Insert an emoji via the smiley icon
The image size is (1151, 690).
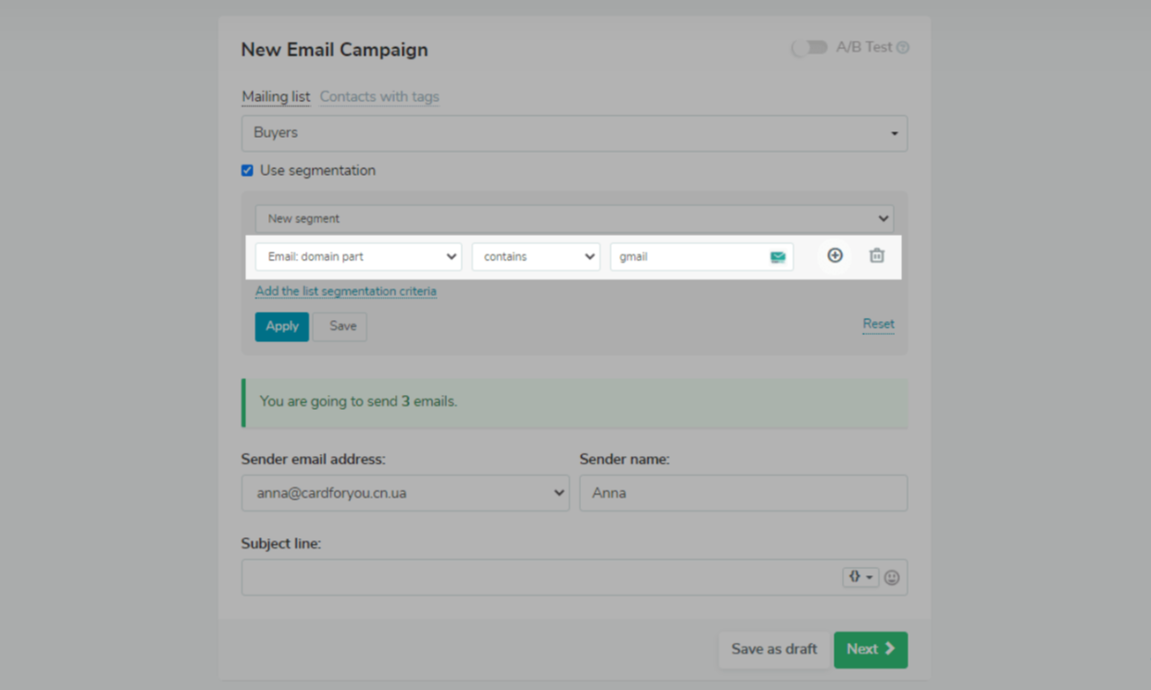click(891, 577)
